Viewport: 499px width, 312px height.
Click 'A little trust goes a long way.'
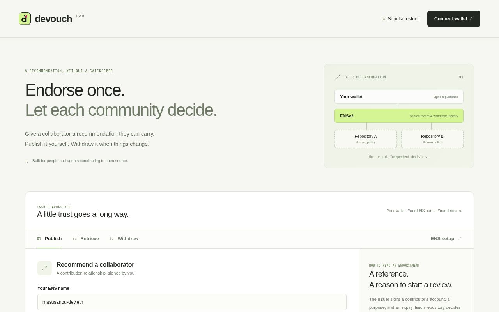coord(83,214)
